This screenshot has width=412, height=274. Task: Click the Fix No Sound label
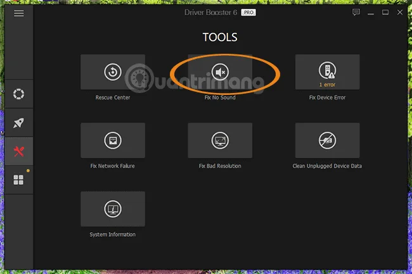(x=220, y=97)
